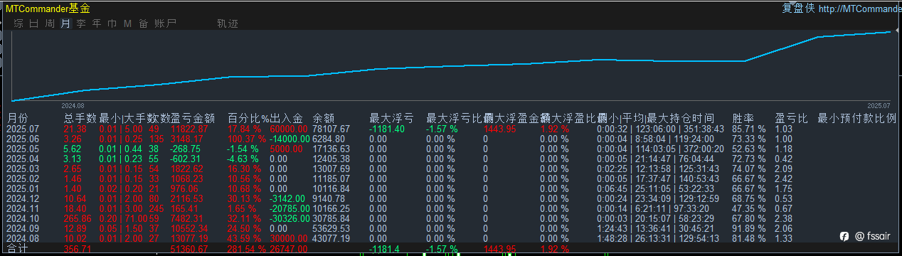Click the 出入金 column header
This screenshot has width=902, height=256.
pos(287,117)
